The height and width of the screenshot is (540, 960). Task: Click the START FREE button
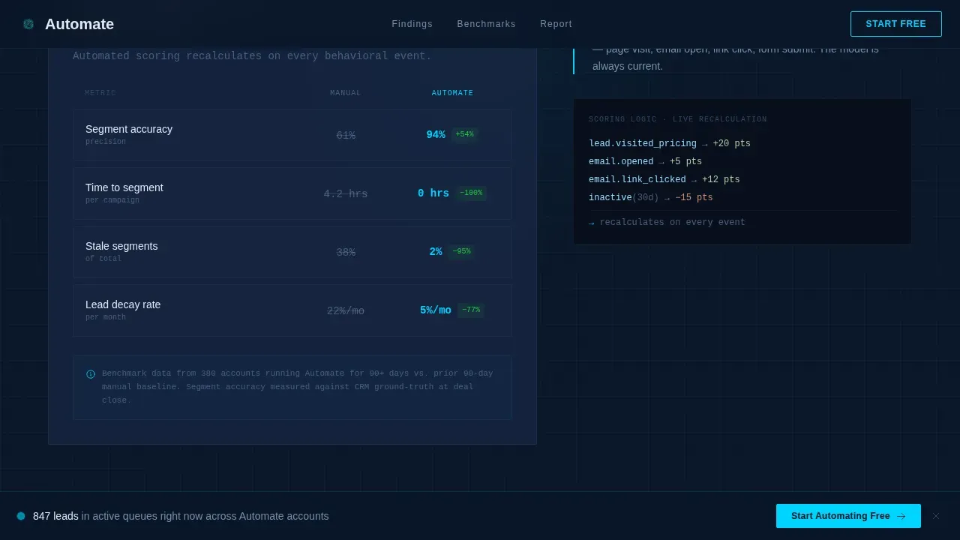(x=896, y=24)
